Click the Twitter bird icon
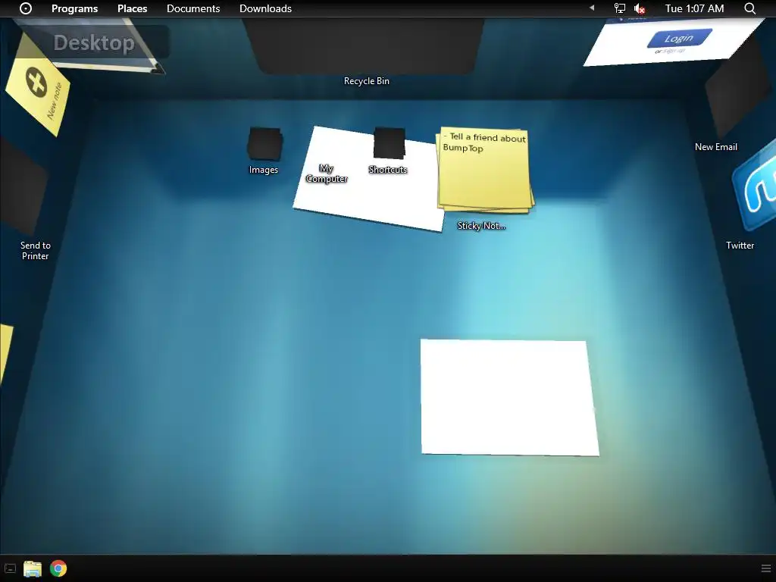 tap(755, 186)
